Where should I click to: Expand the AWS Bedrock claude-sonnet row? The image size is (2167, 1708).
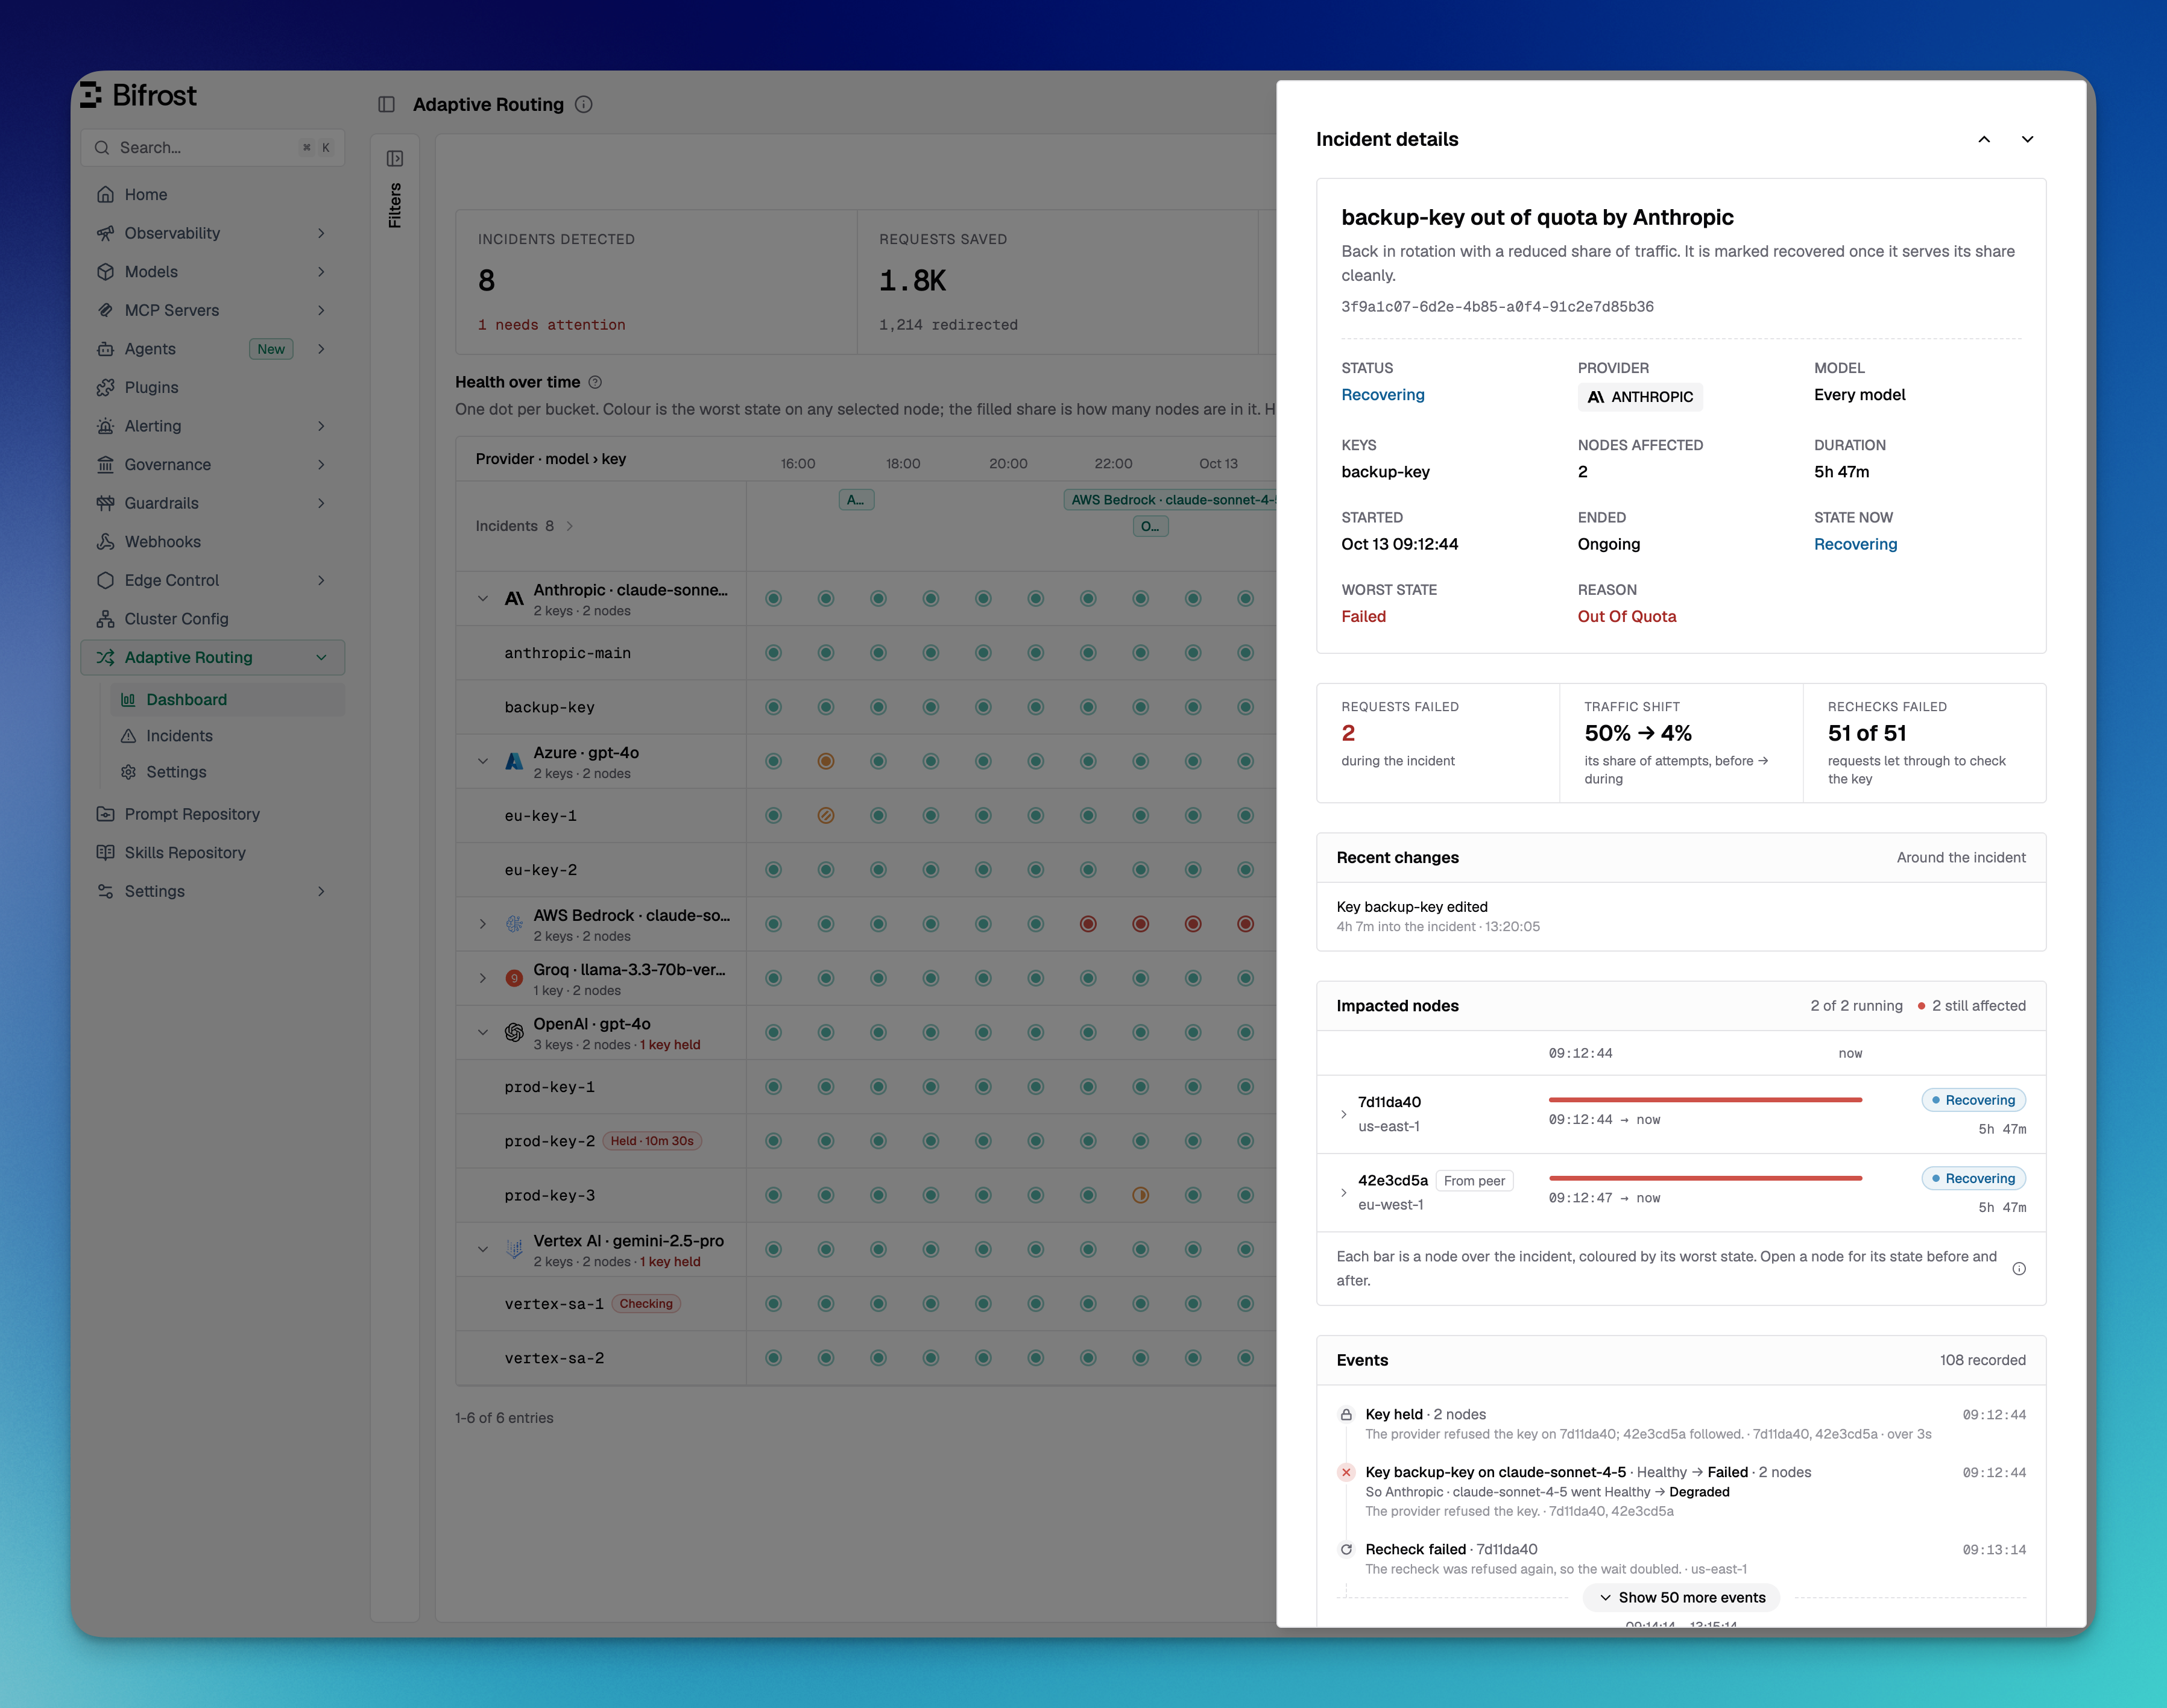(483, 924)
